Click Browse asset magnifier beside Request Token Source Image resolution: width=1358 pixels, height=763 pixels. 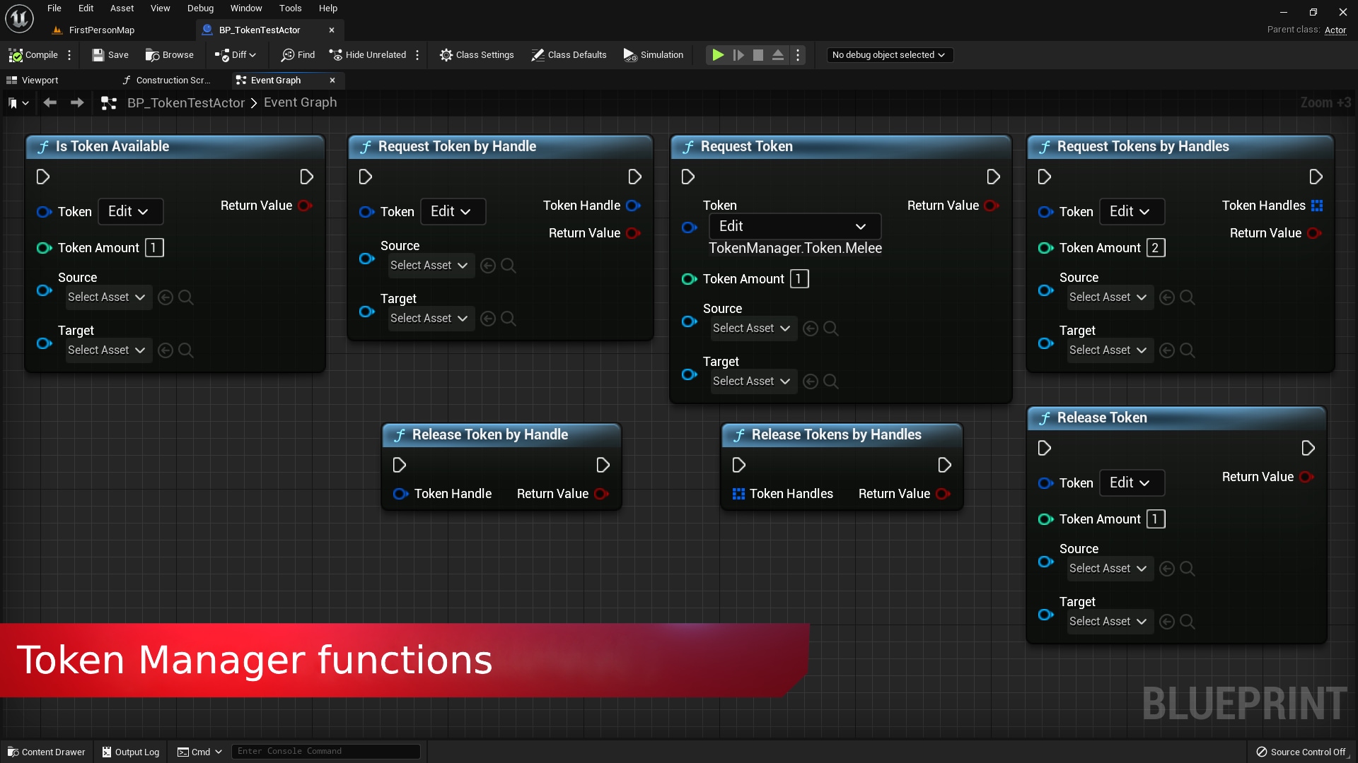click(x=831, y=329)
